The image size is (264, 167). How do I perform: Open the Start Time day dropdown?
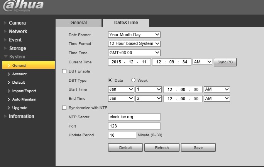[149, 89]
